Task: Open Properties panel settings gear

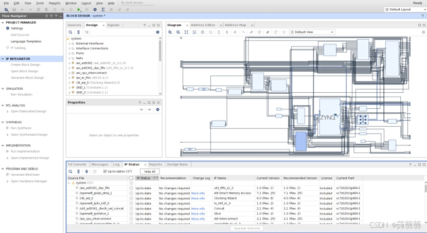Action: pyautogui.click(x=157, y=110)
